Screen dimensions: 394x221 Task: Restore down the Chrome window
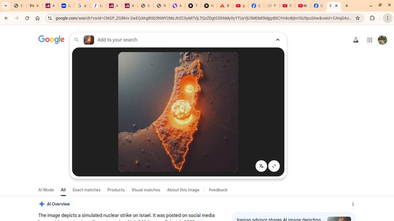click(380, 5)
